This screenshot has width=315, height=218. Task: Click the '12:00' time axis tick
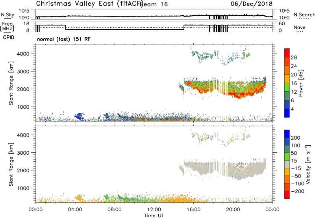(154, 210)
